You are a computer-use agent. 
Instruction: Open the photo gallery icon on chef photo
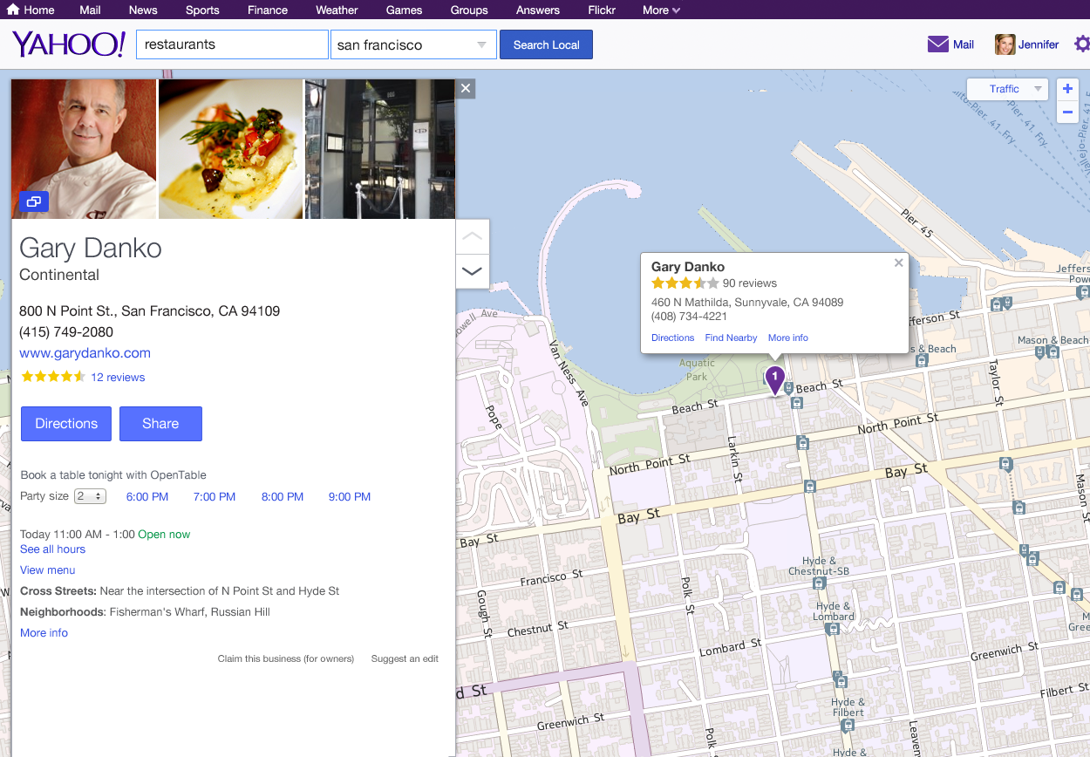(x=34, y=201)
